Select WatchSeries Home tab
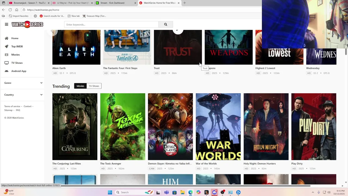 click(160, 3)
